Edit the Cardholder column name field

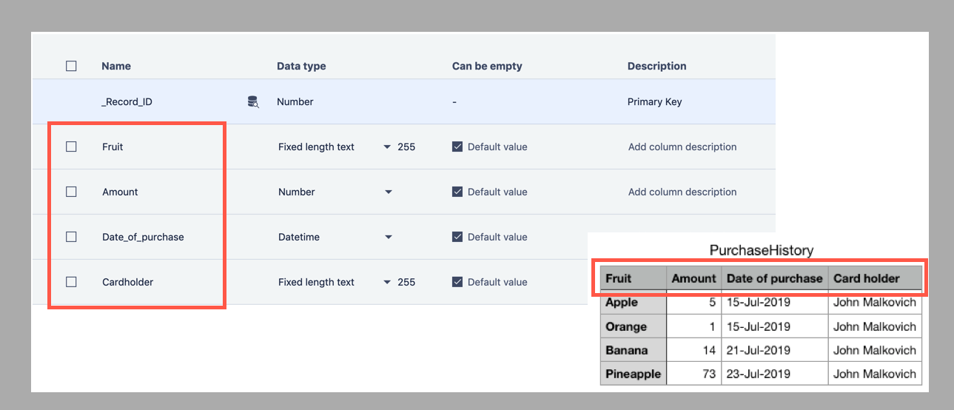tap(127, 282)
